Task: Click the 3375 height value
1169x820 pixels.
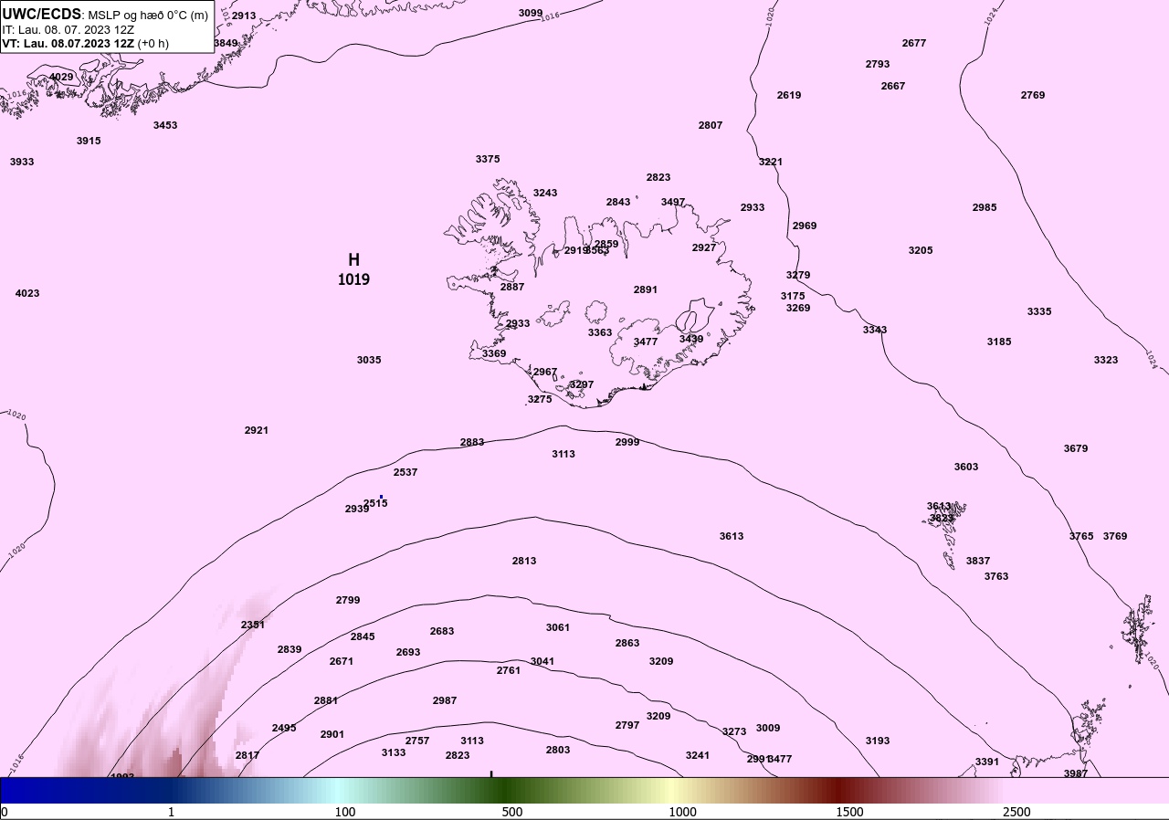Action: pyautogui.click(x=488, y=159)
